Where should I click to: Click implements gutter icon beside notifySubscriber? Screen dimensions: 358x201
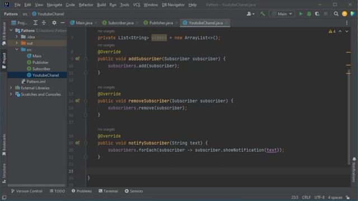78,143
